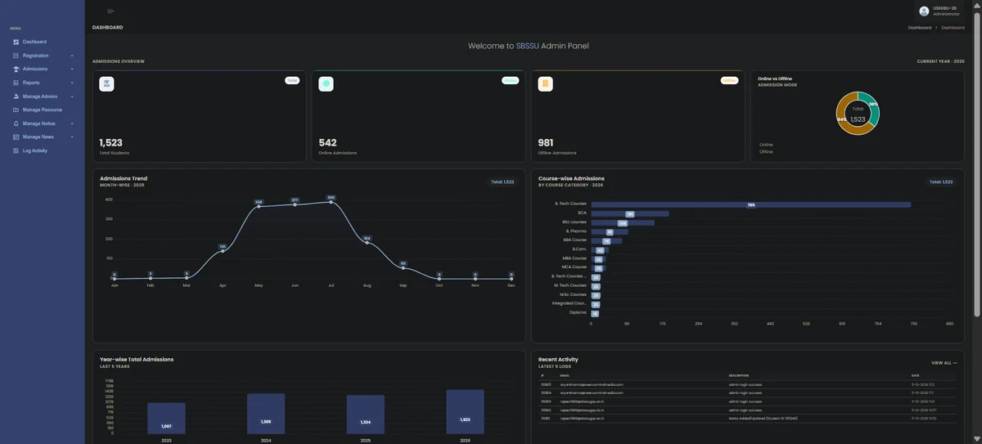The height and width of the screenshot is (444, 982).
Task: Click log row 35805 in Recent Activity
Action: click(747, 384)
